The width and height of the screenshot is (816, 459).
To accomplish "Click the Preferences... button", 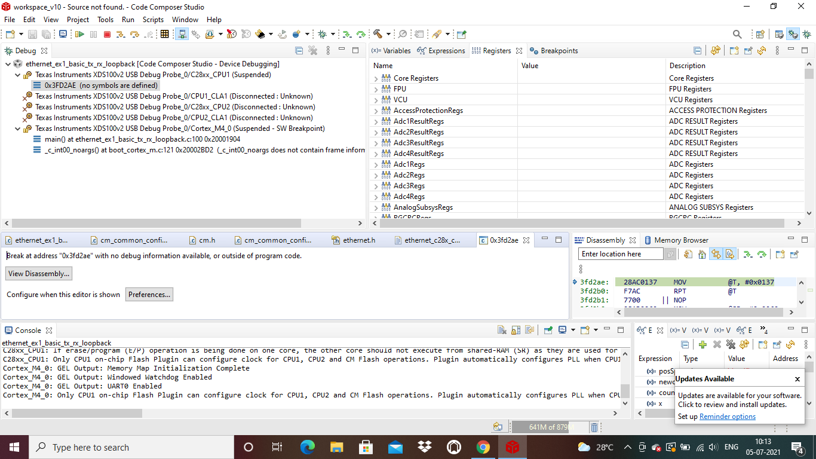I will 149,295.
